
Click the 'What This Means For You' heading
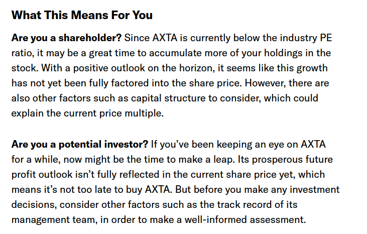(x=82, y=15)
